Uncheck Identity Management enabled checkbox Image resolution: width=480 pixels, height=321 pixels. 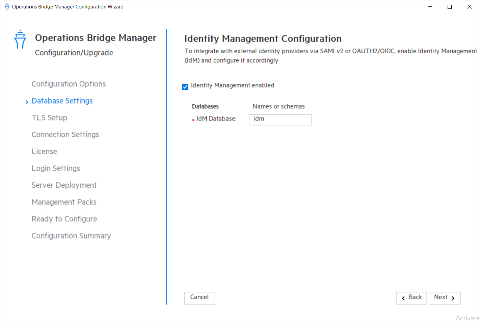point(185,87)
